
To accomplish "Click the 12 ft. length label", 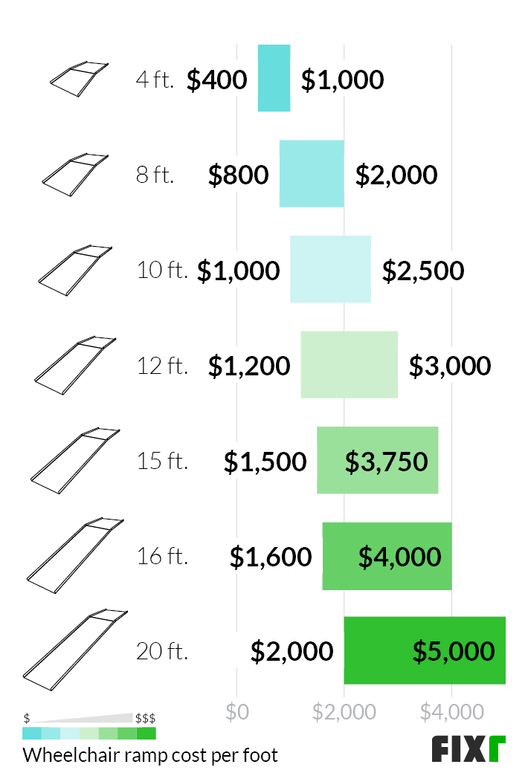I will (x=162, y=366).
